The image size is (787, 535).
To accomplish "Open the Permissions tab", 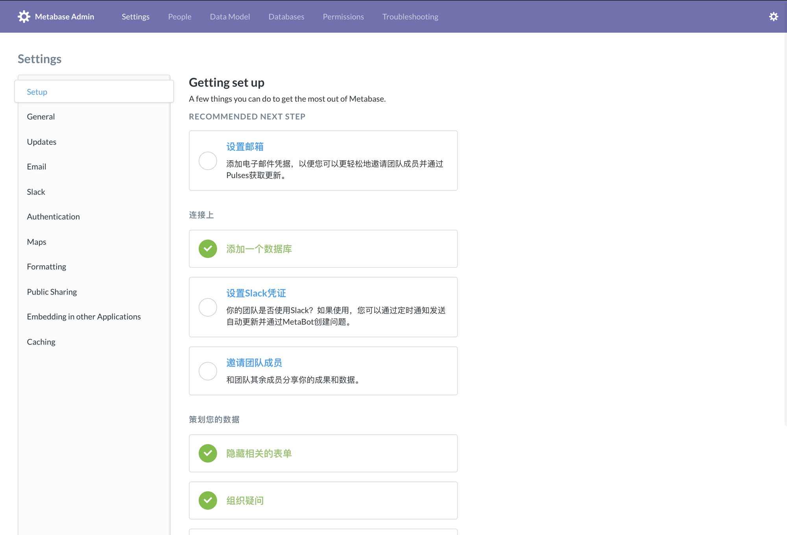I will [343, 17].
